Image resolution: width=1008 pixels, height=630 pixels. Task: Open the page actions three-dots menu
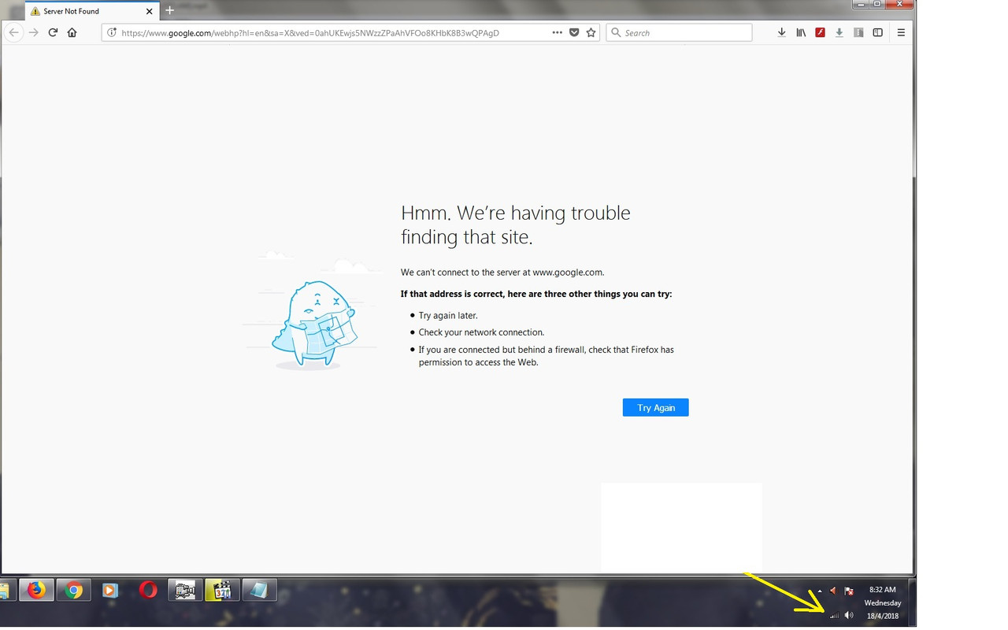click(x=558, y=32)
